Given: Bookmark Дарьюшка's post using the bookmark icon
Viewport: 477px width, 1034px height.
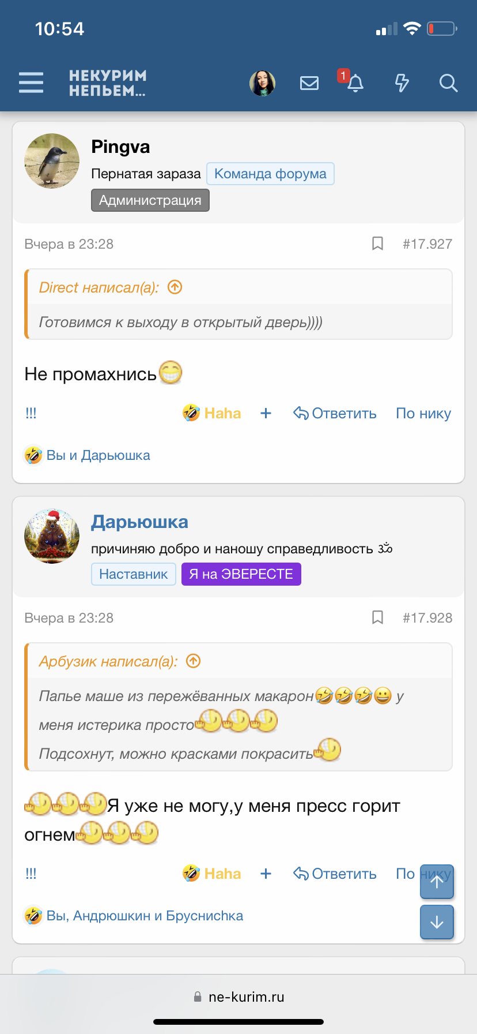Looking at the screenshot, I should tap(378, 617).
